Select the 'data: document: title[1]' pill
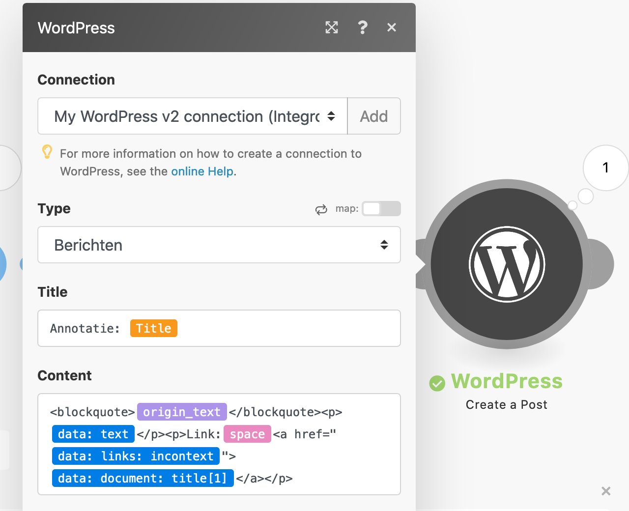This screenshot has height=511, width=629. [143, 478]
